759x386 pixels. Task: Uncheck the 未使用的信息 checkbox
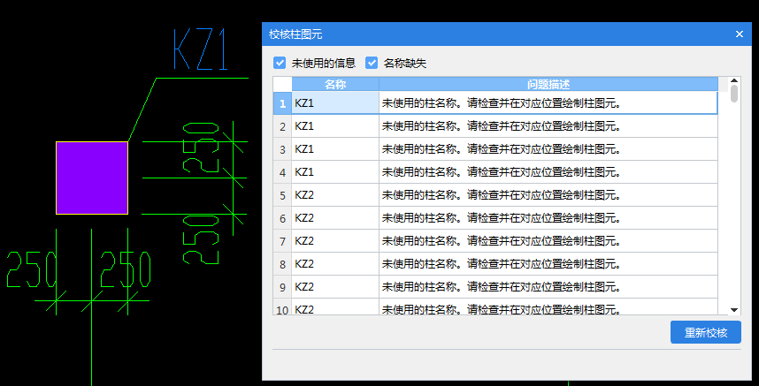click(280, 63)
